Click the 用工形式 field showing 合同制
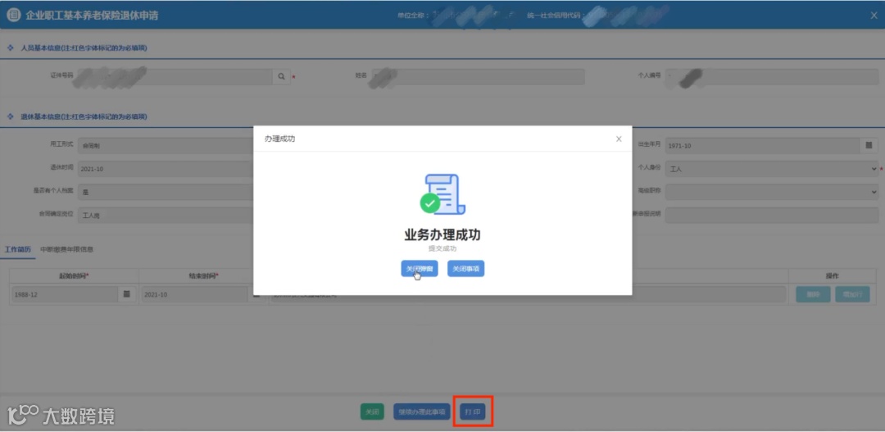The image size is (885, 432). point(166,146)
